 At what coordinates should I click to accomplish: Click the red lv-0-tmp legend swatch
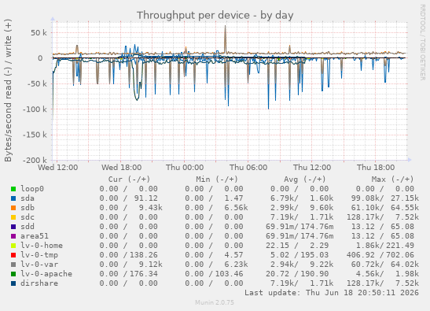tap(13, 255)
